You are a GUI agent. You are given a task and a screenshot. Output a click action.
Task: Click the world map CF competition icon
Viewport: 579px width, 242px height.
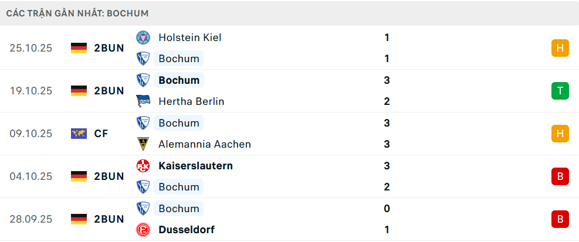pos(79,134)
